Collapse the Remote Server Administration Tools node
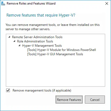Screen dimensions: 111x111 coord(9,37)
